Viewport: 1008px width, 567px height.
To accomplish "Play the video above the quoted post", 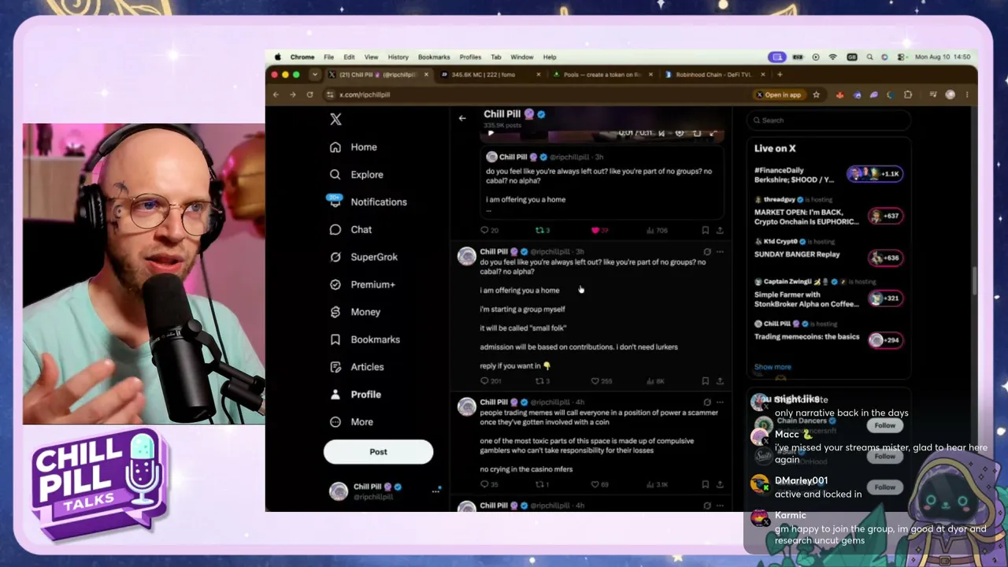I will [x=491, y=133].
